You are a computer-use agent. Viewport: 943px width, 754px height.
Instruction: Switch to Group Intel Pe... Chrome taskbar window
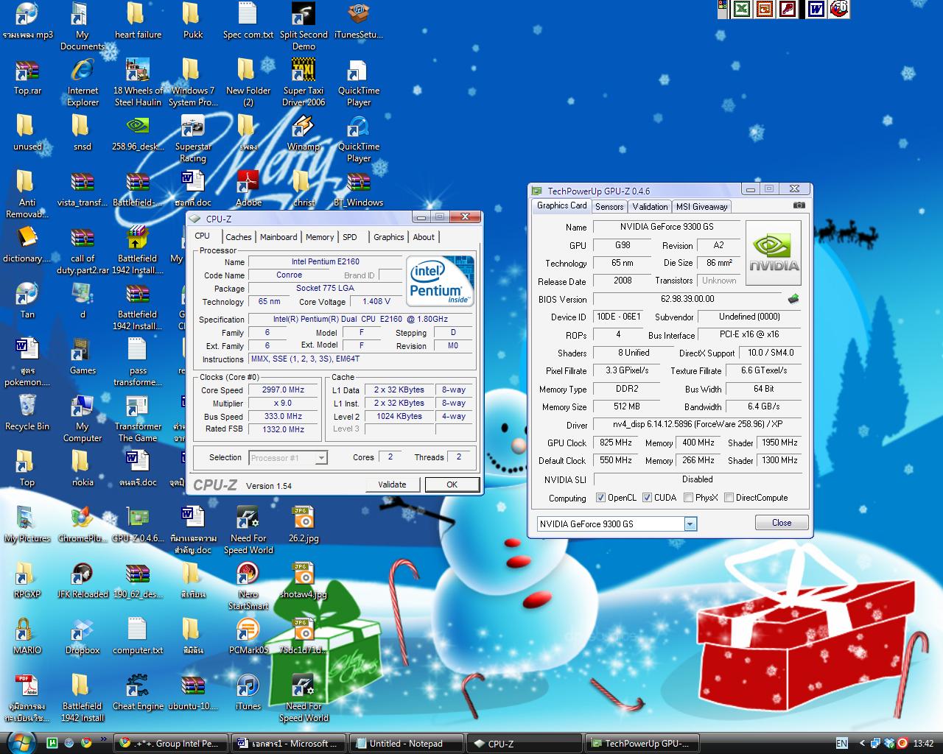[x=170, y=744]
